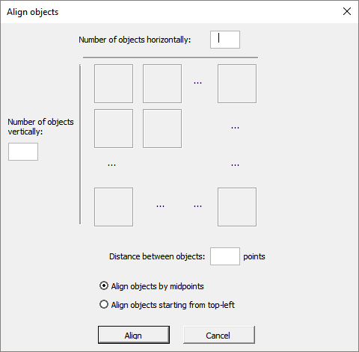
Task: Click the Align button
Action: point(134,335)
